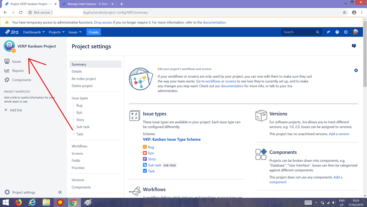
Task: Open VKP: Kanban Issue Type Scheme link
Action: tap(172, 139)
